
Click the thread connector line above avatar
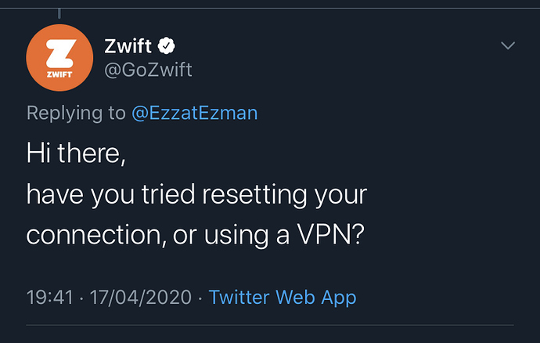[x=59, y=13]
